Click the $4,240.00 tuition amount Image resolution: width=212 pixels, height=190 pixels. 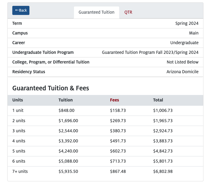[x=68, y=151]
